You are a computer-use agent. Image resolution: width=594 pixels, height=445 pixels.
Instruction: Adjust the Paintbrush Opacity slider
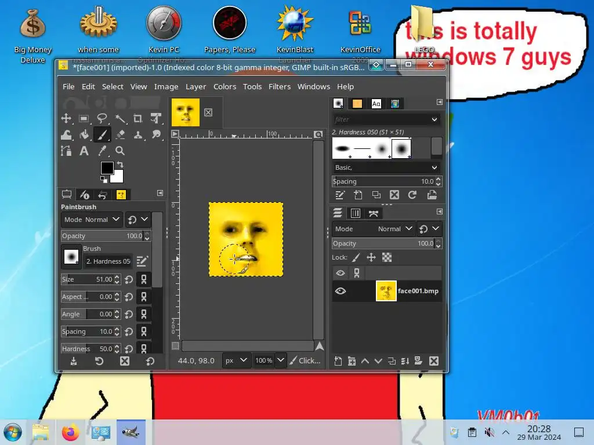tap(103, 236)
